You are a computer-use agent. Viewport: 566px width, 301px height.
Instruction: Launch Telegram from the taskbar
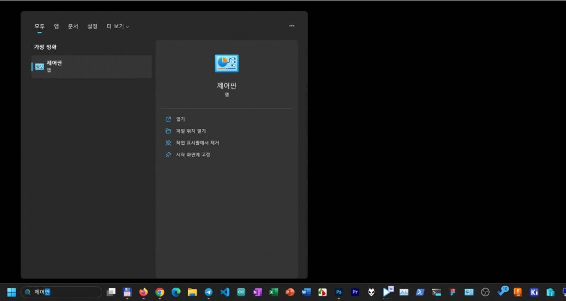[x=208, y=292]
